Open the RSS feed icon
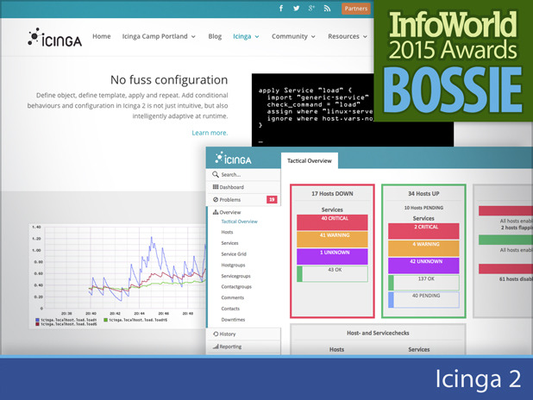The height and width of the screenshot is (400, 533). pos(327,8)
